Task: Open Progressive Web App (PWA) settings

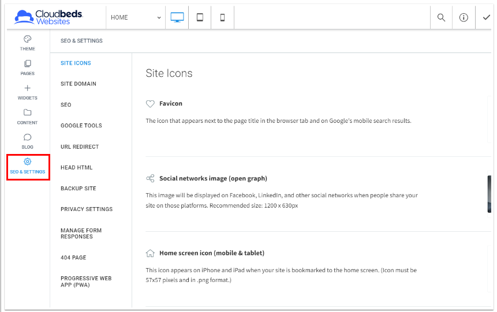Action: coord(86,281)
